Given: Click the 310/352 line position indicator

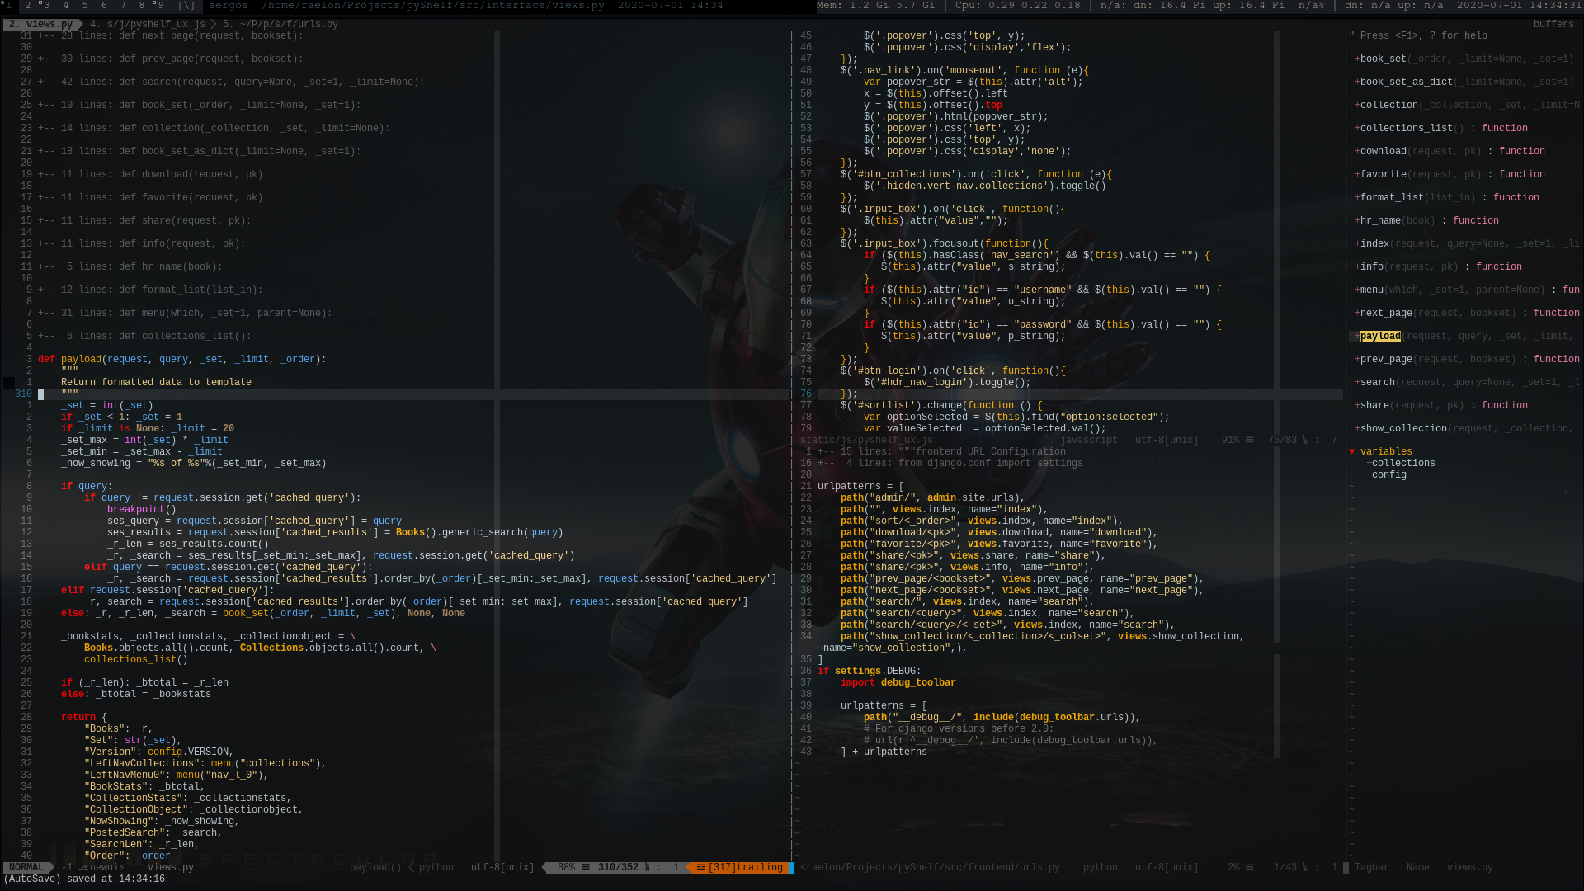Looking at the screenshot, I should (618, 868).
